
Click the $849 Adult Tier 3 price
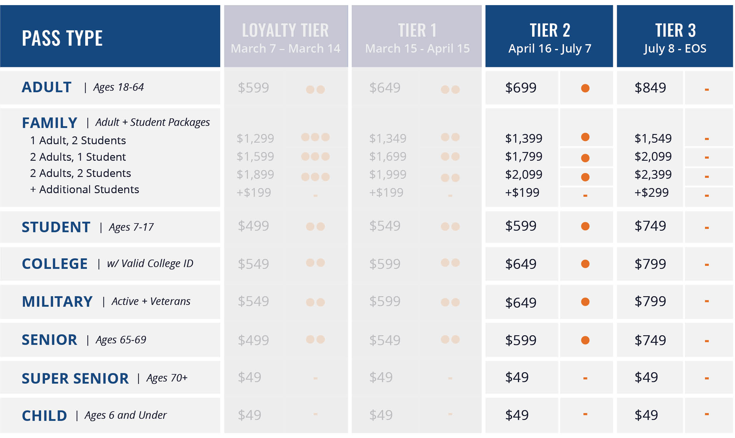[x=650, y=88]
